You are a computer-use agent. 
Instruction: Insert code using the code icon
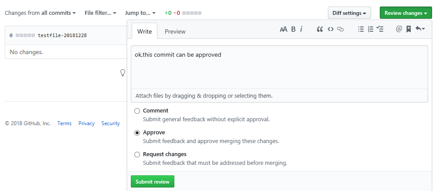tap(330, 29)
